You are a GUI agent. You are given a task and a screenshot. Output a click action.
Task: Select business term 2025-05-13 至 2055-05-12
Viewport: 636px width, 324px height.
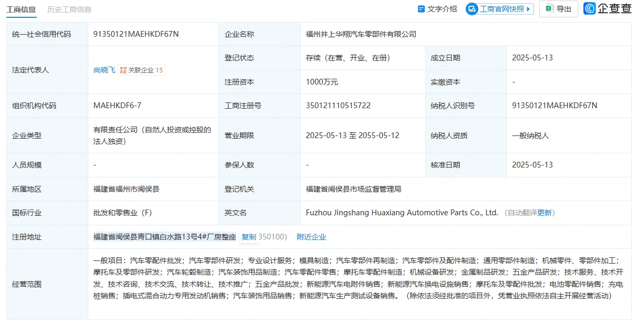tap(353, 135)
